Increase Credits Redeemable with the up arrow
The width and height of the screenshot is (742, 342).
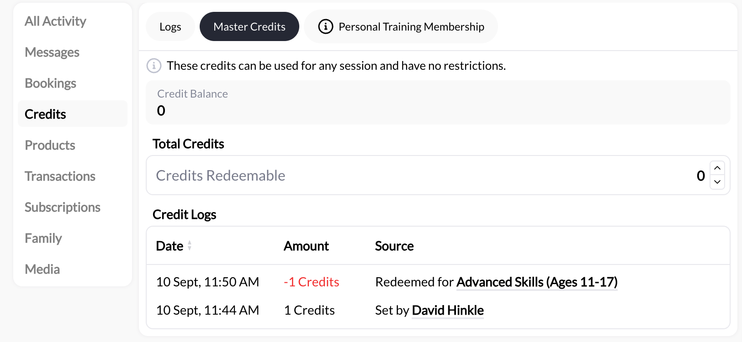tap(717, 169)
